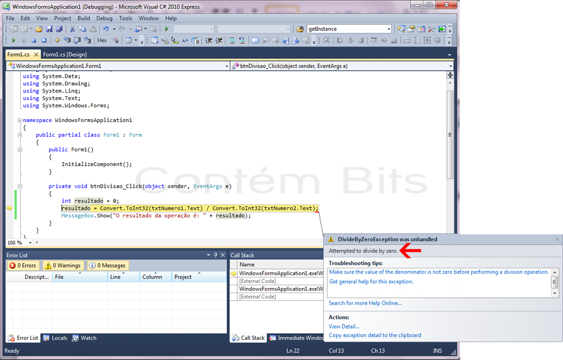This screenshot has height=360, width=563.
Task: Click the Navigate Backward icon
Action: (138, 29)
